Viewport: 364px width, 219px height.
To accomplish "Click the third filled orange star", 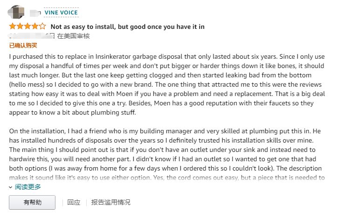I will [x=27, y=26].
